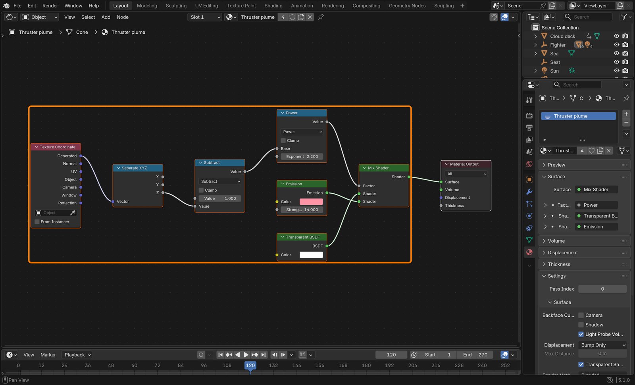
Task: Enable Clamp in the Power node
Action: [283, 141]
